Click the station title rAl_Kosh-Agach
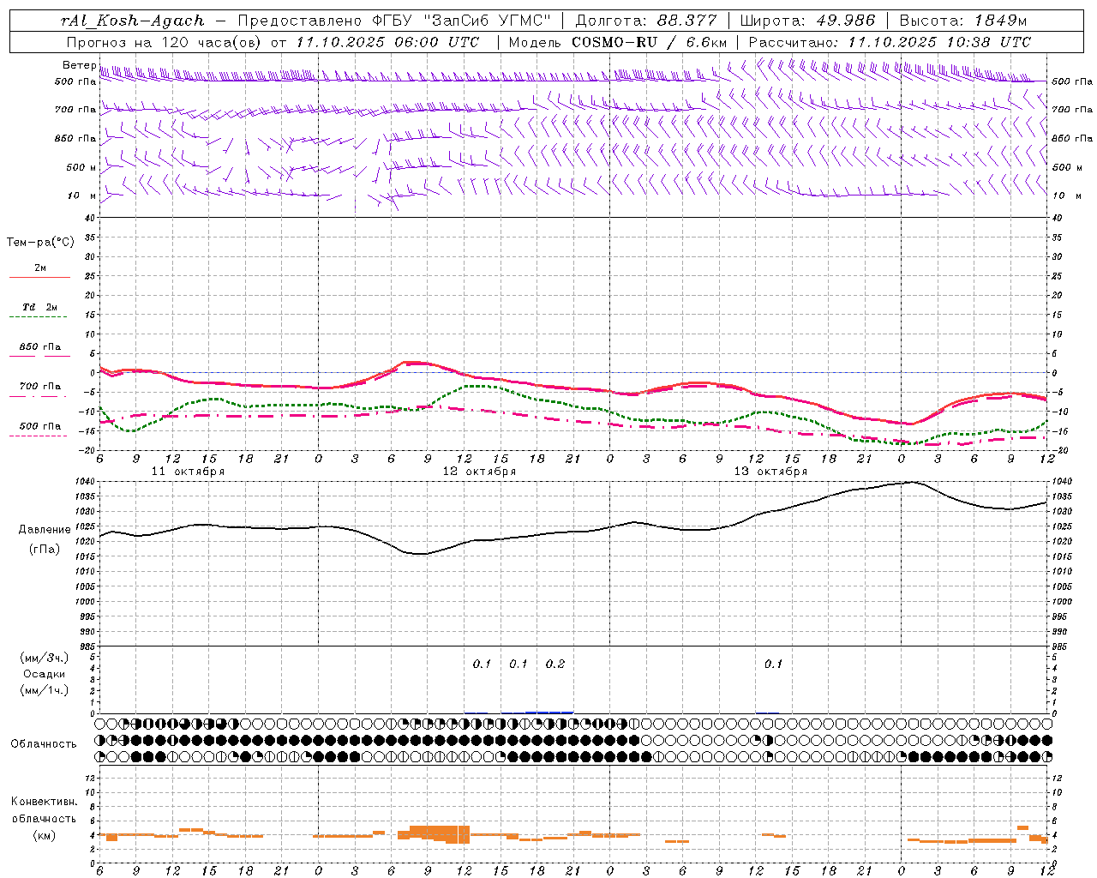 [134, 21]
